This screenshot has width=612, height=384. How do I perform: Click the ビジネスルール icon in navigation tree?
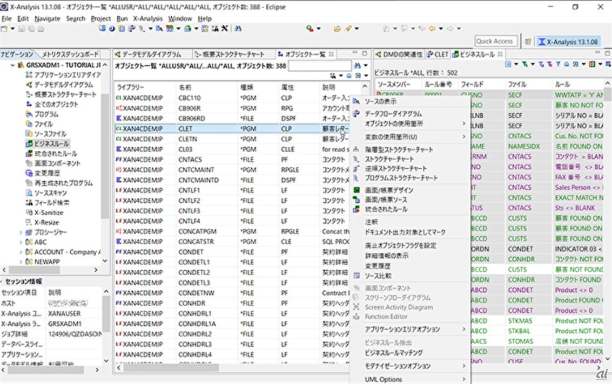30,143
